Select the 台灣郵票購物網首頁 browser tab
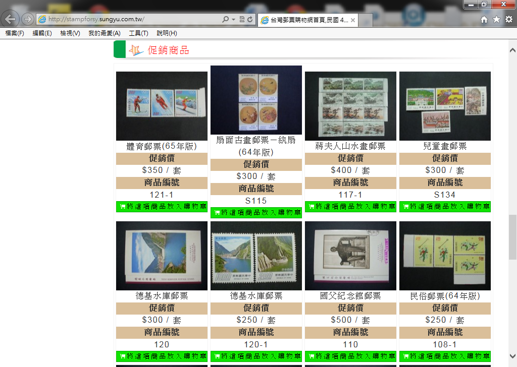The height and width of the screenshot is (367, 517). click(308, 21)
